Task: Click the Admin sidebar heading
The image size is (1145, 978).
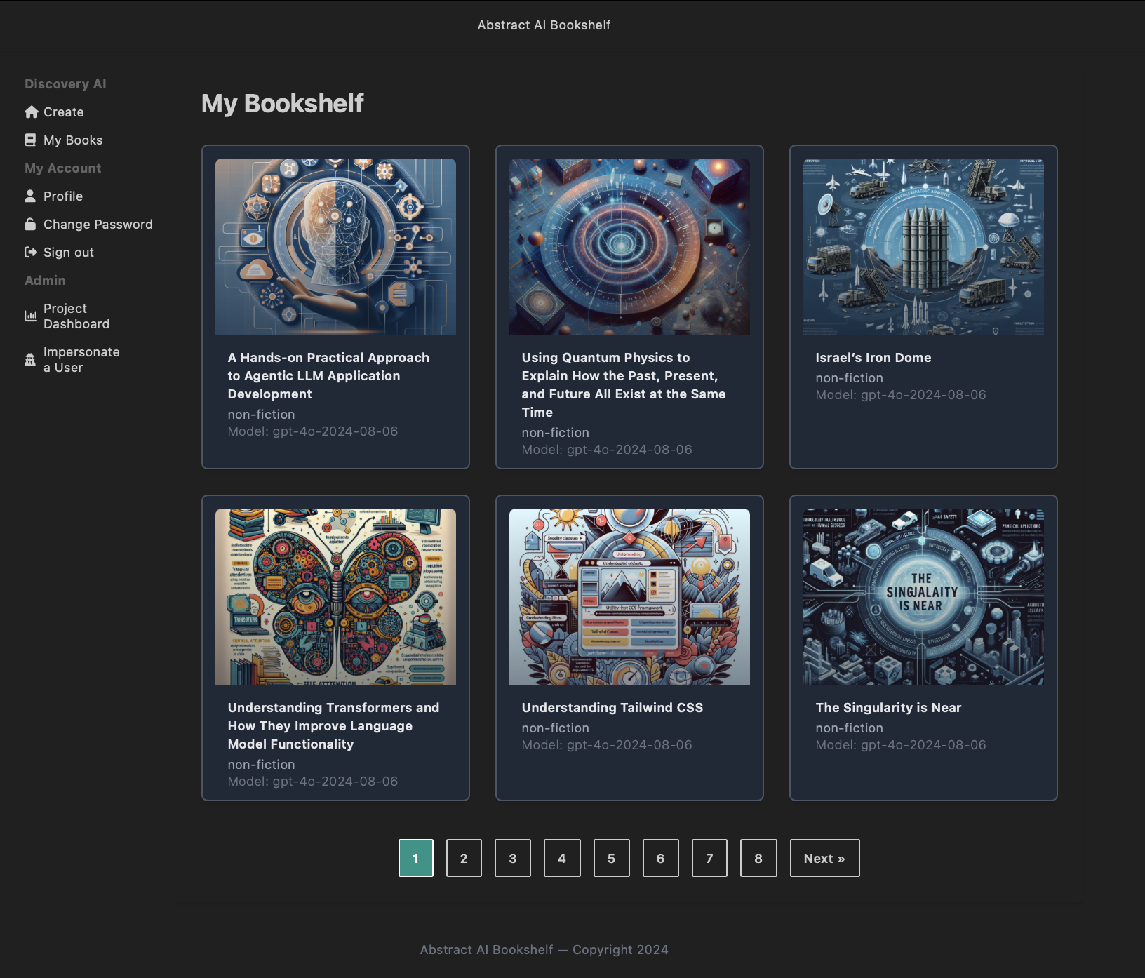Action: pyautogui.click(x=45, y=281)
